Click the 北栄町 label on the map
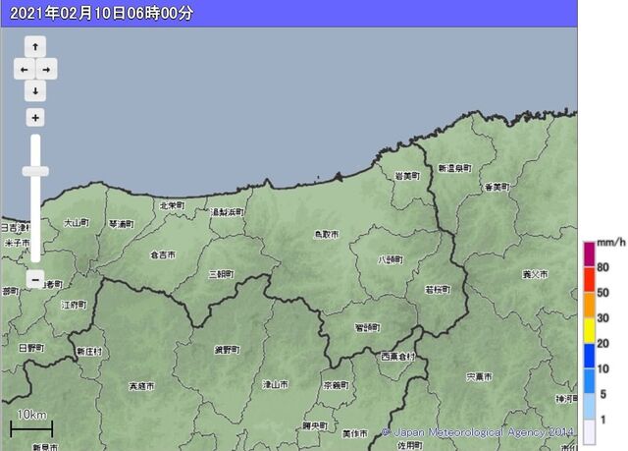The width and height of the screenshot is (628, 451). 173,205
